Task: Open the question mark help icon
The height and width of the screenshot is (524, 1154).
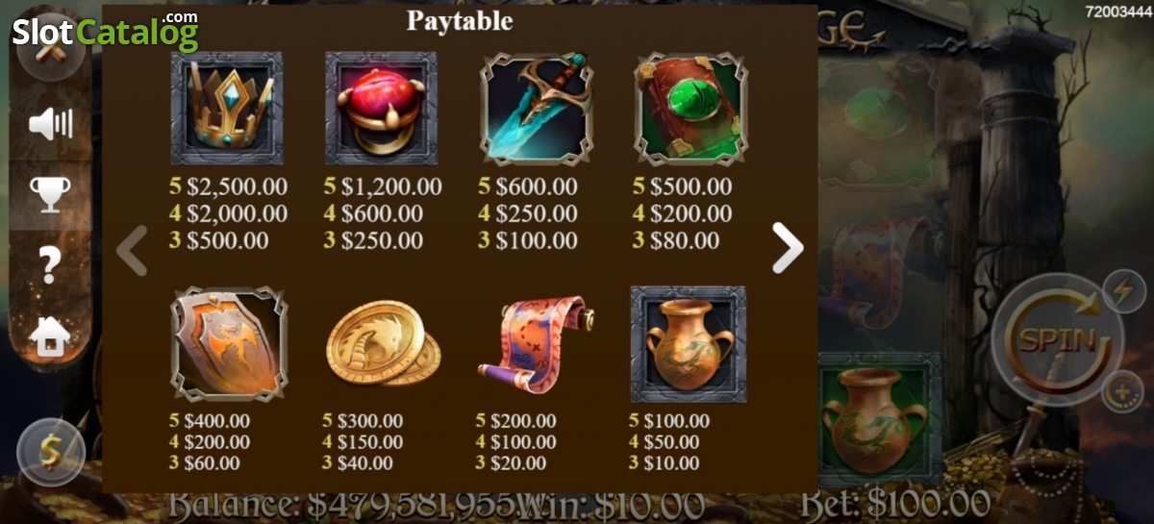Action: [50, 264]
